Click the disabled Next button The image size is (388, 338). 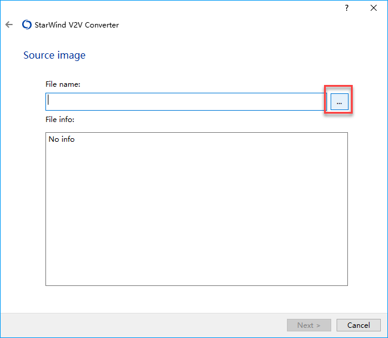tap(309, 325)
